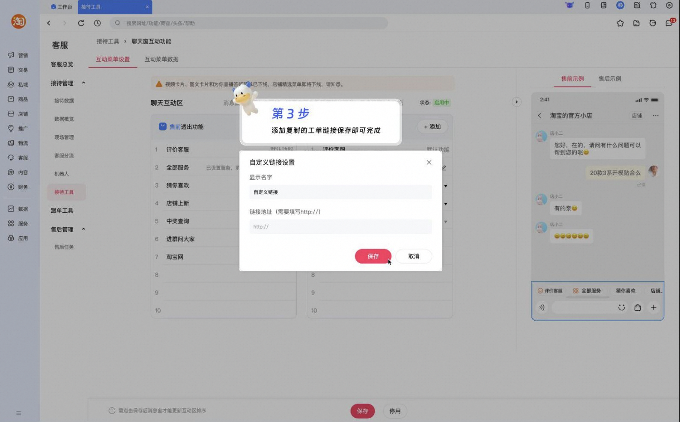The image size is (680, 422).
Task: Open 跟单工具 menu item
Action: click(x=62, y=211)
